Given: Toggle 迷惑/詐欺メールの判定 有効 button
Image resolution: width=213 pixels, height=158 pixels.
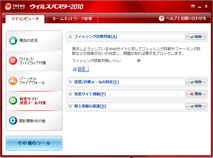Looking at the screenshot, I should point(196,82).
